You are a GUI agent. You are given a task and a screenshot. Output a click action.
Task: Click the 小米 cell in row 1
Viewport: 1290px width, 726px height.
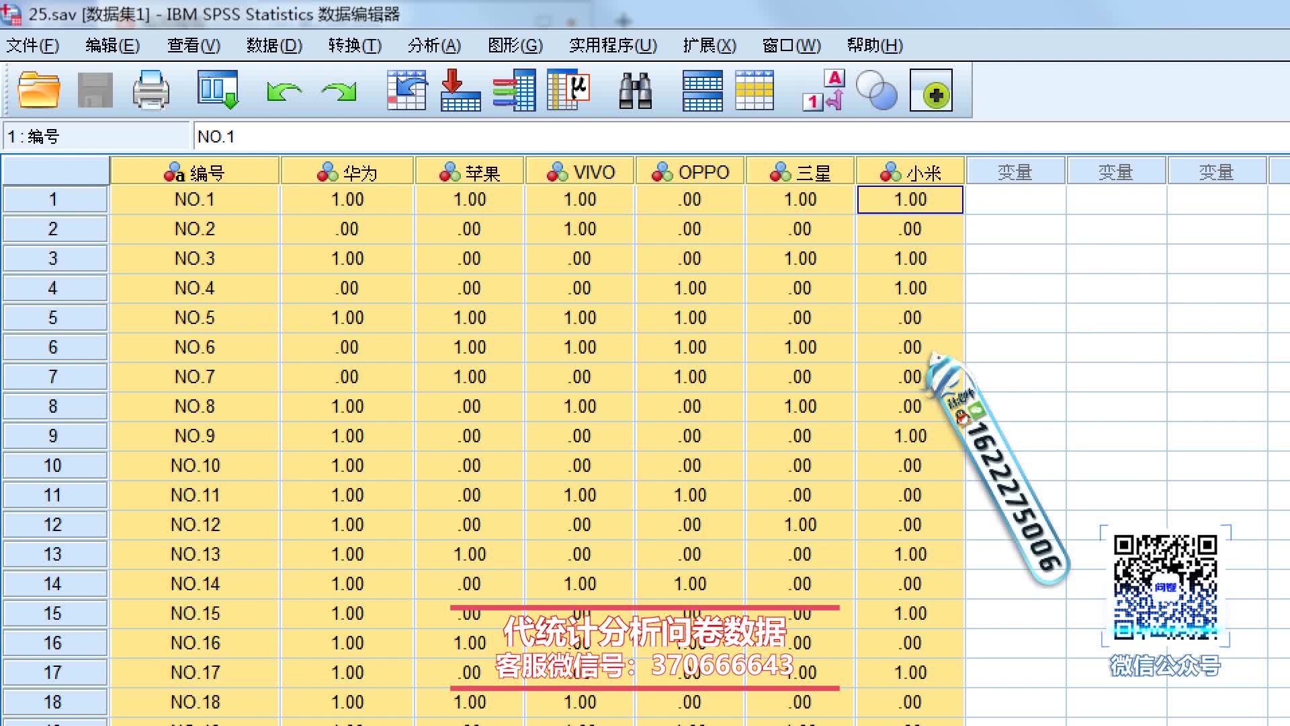coord(910,200)
